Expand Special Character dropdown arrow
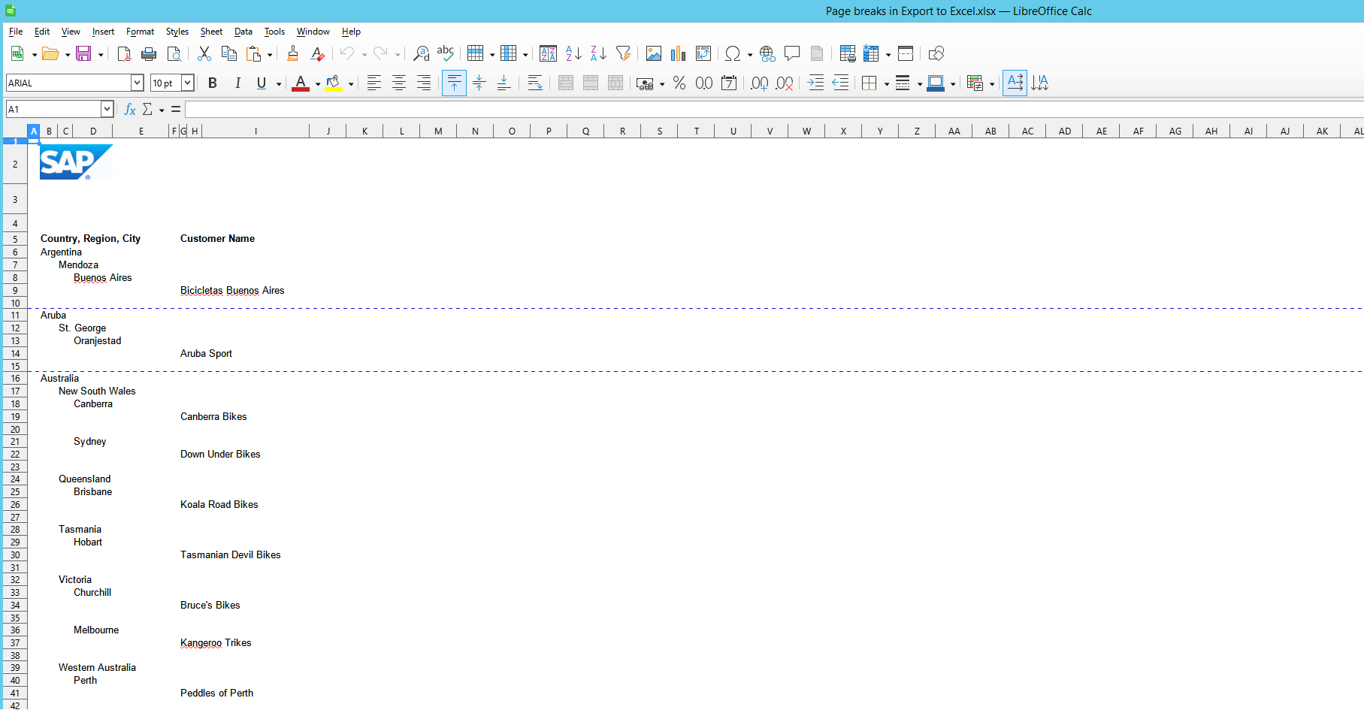Viewport: 1364px width, 710px height. pos(750,54)
